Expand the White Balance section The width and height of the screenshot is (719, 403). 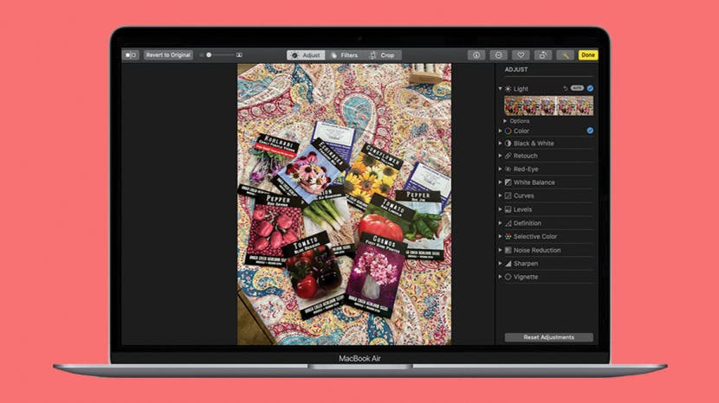coord(501,182)
